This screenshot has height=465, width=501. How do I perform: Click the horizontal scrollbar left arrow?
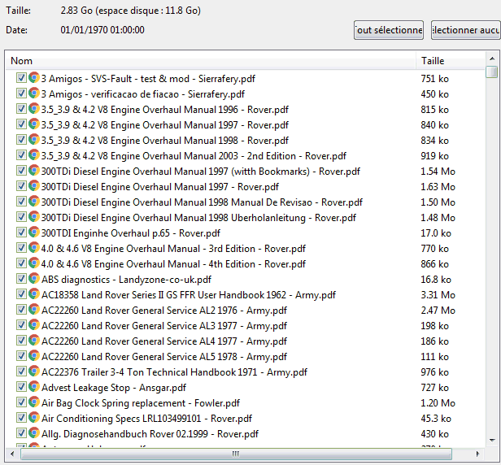click(12, 454)
